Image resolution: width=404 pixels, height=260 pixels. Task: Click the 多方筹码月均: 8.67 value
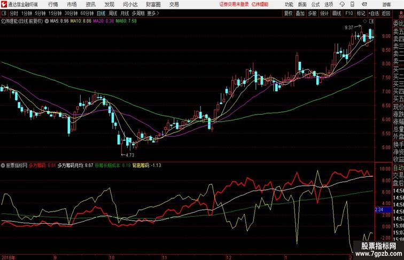point(75,166)
